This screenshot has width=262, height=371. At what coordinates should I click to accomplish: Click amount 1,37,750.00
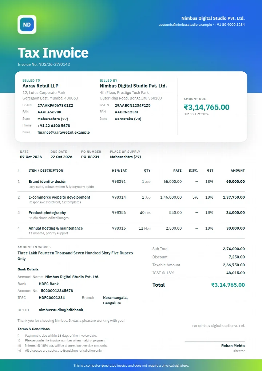pos(234,197)
